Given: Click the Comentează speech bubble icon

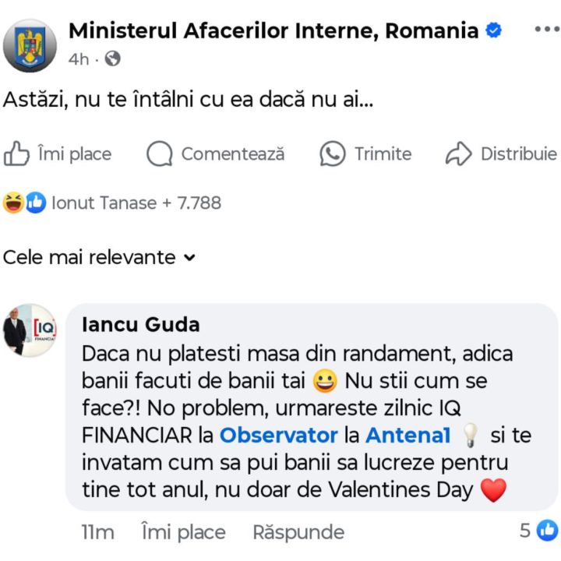Looking at the screenshot, I should 160,154.
